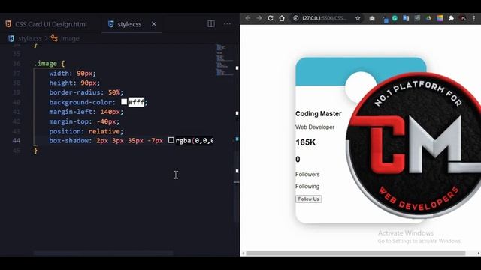Reload the browser page
The height and width of the screenshot is (270, 481).
click(x=271, y=18)
